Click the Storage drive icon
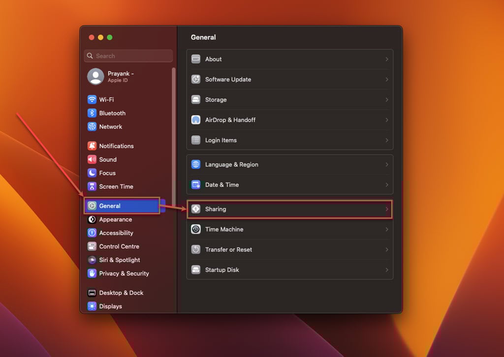 pyautogui.click(x=196, y=99)
